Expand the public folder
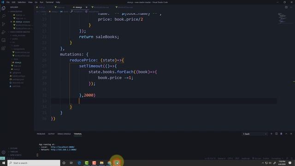Screen dimensions: 295x166 [x=15, y=39]
